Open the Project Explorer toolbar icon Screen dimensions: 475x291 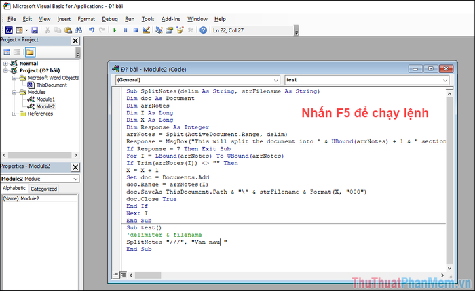159,30
